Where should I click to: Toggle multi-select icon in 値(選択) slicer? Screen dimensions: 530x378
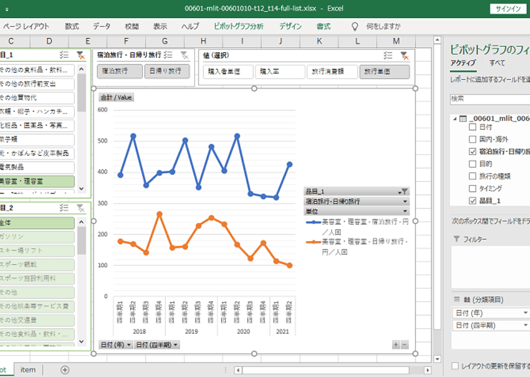388,56
